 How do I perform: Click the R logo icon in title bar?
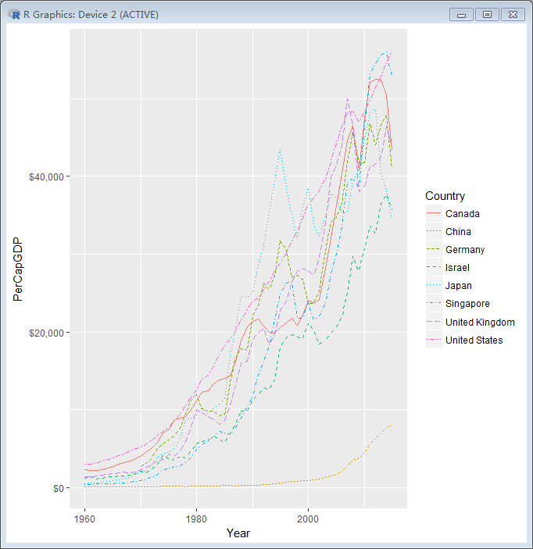point(14,14)
